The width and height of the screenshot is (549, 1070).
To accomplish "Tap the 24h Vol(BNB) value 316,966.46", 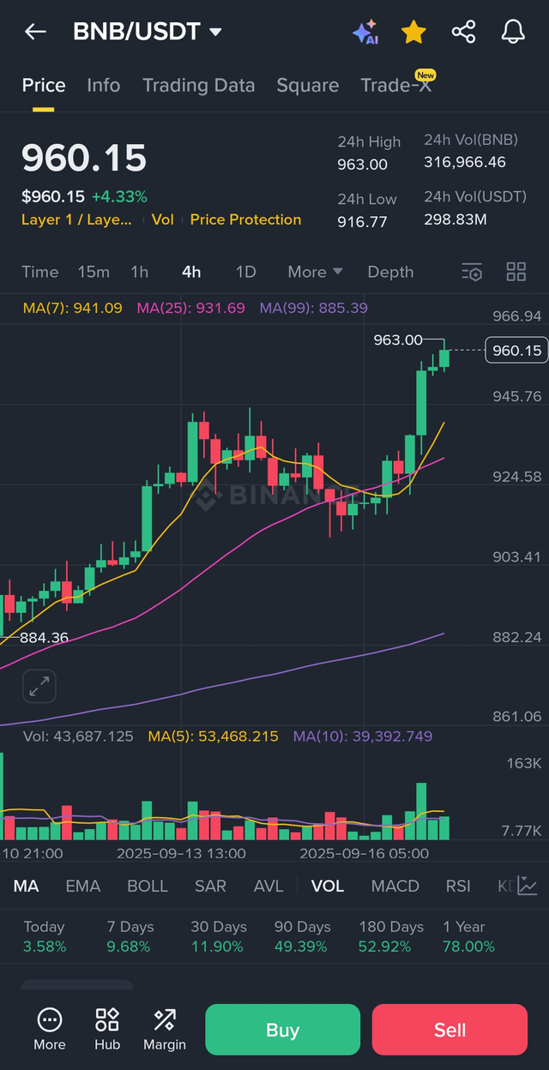I will (465, 162).
